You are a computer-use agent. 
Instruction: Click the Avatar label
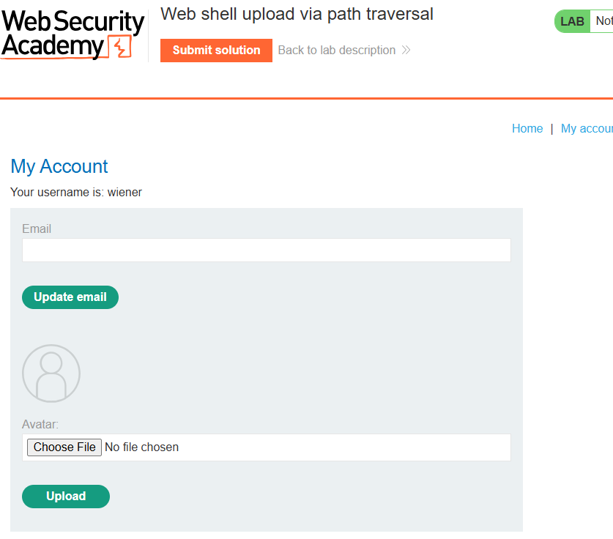[40, 424]
